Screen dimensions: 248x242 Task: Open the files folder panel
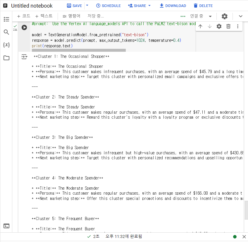(x=6, y=58)
